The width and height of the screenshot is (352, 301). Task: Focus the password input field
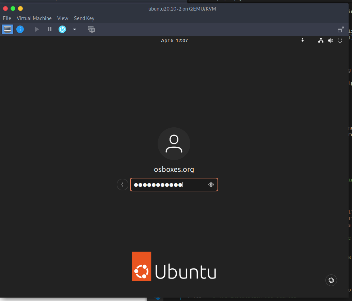coord(174,185)
